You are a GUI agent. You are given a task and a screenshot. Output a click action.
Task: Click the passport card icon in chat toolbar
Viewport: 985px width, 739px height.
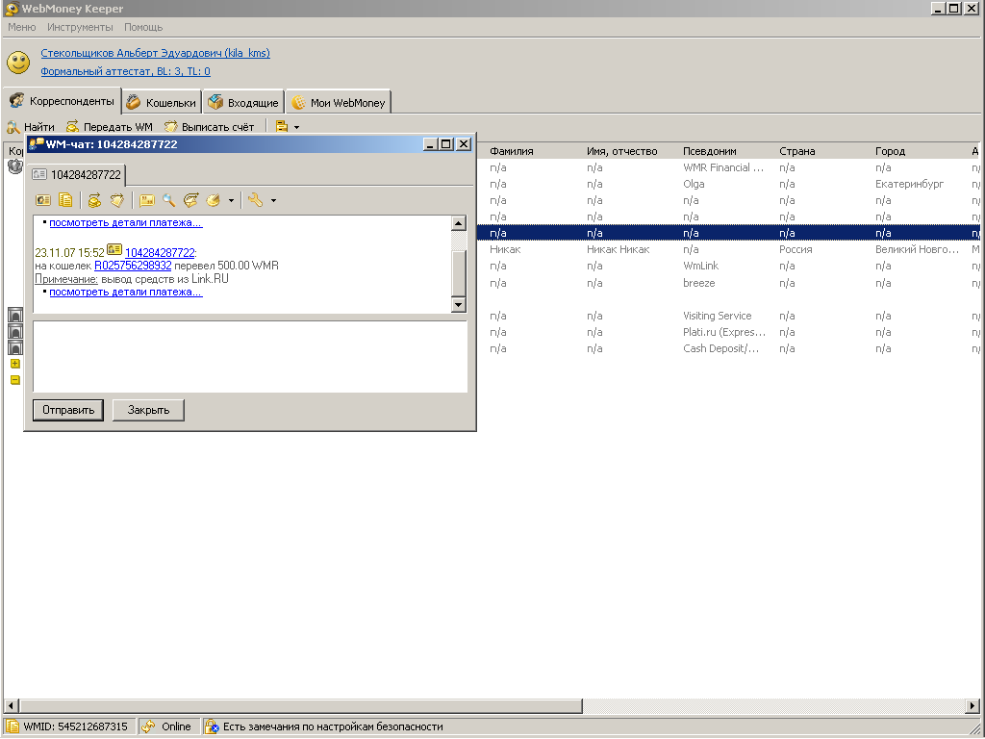point(43,200)
